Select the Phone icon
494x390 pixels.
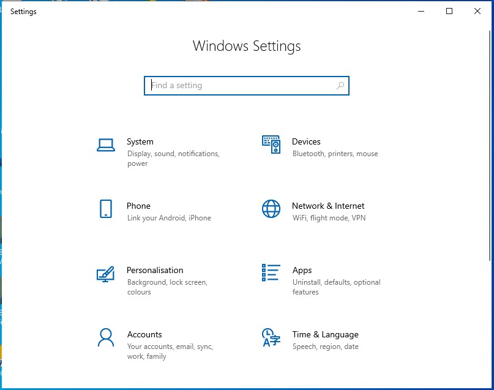click(x=106, y=209)
